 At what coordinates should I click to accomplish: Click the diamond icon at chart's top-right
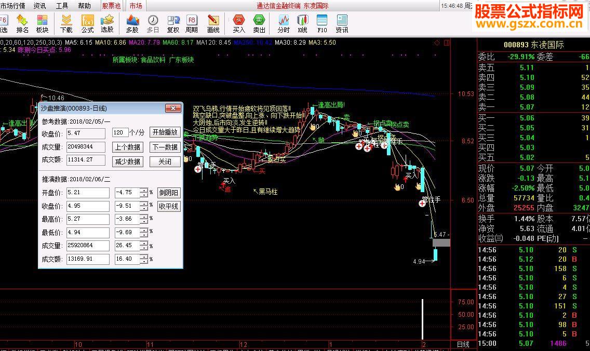click(437, 43)
